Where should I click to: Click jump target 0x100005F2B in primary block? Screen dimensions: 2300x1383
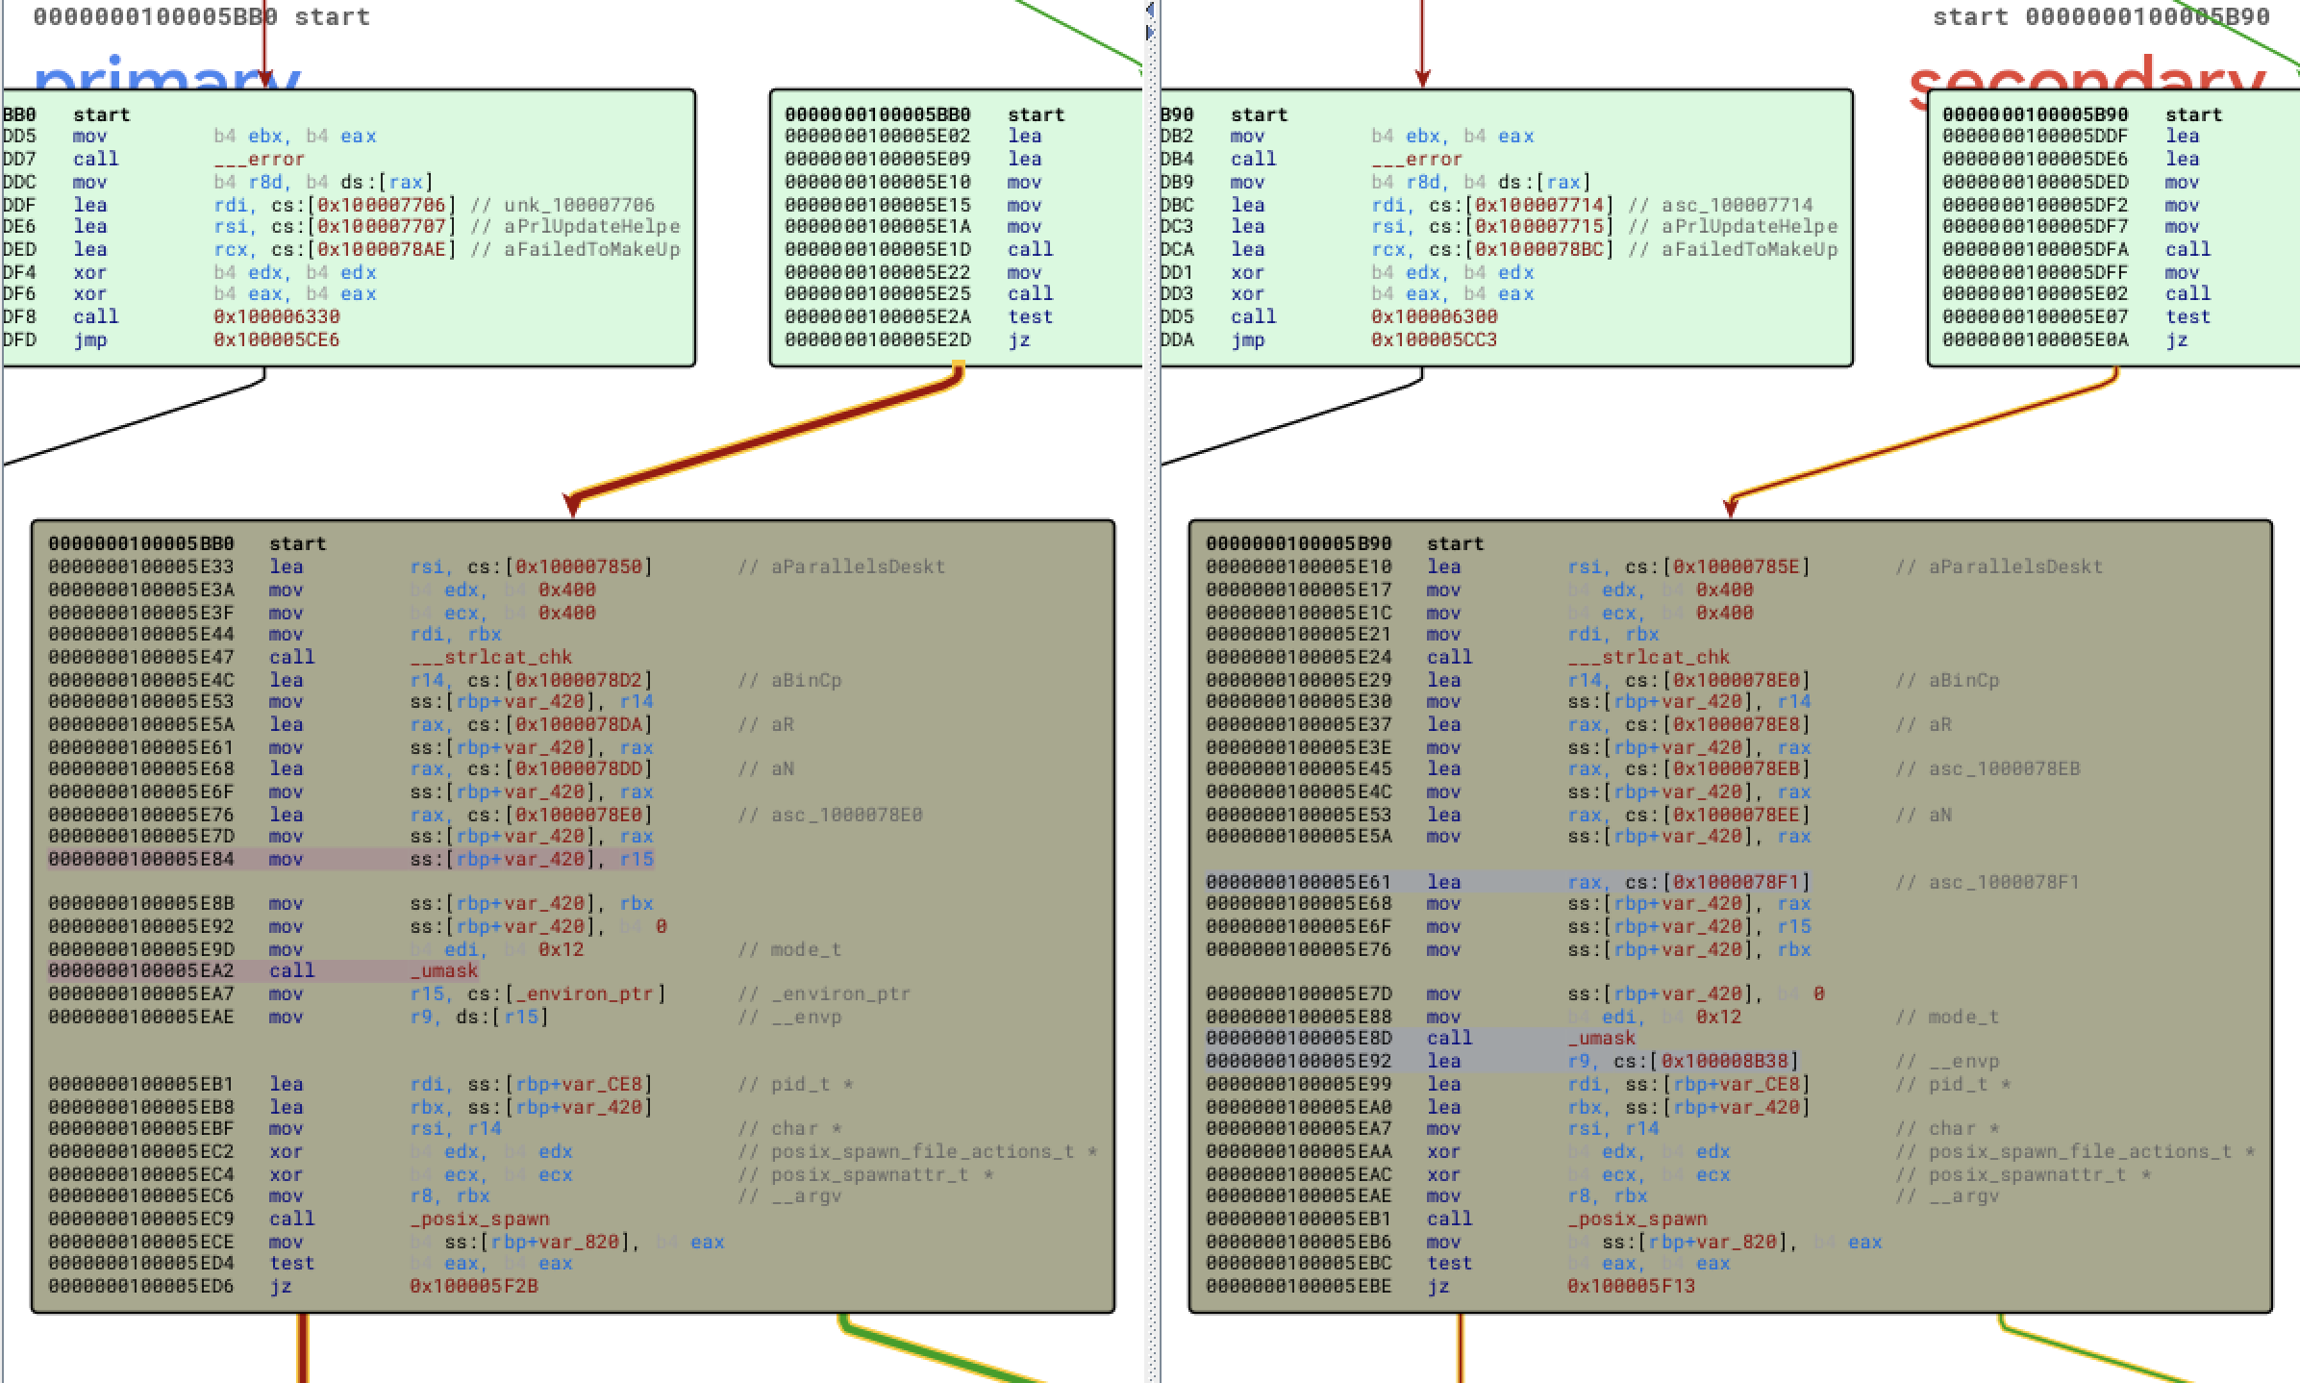473,1286
